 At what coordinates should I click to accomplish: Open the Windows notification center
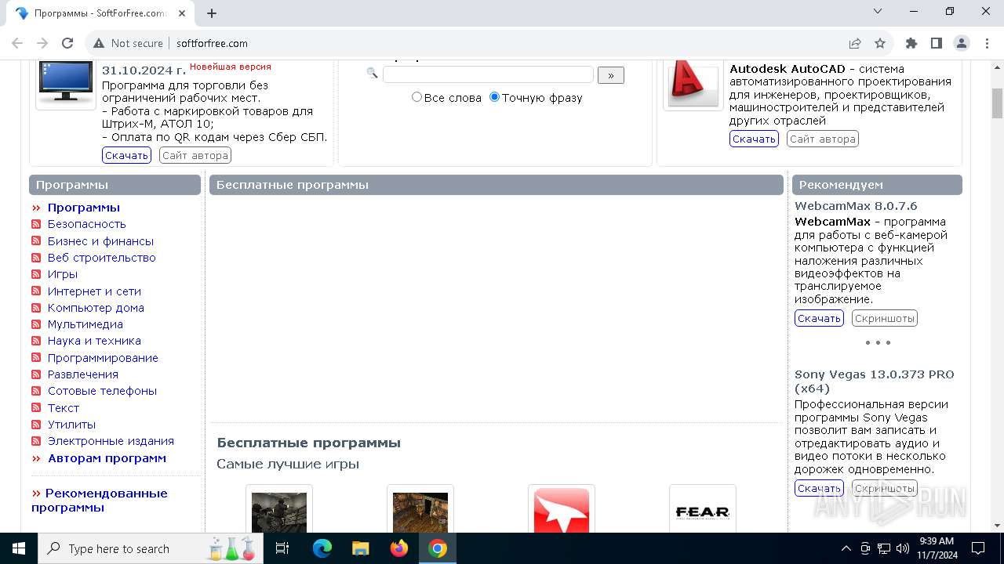(x=978, y=548)
